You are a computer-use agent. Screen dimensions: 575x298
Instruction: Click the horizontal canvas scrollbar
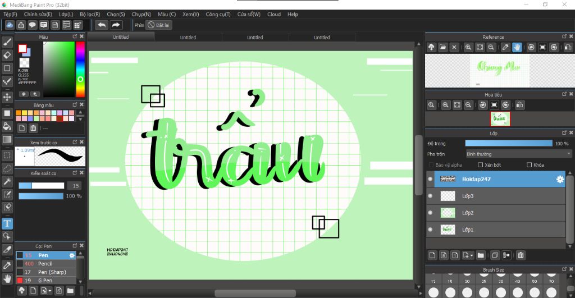pyautogui.click(x=255, y=294)
